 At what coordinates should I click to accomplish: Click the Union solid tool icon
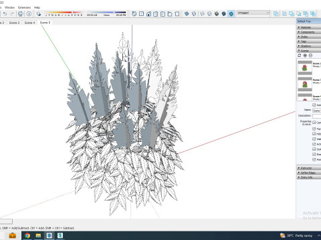click(292, 14)
